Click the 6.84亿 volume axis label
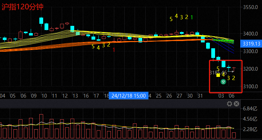Image resolution: width=262 pixels, height=140 pixels. (x=250, y=109)
